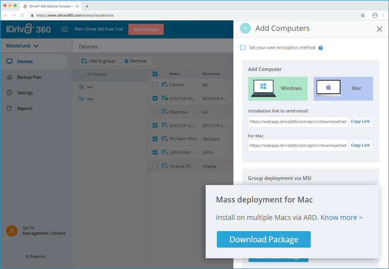This screenshot has height=269, width=389.
Task: Click the Name column header
Action: (175, 74)
